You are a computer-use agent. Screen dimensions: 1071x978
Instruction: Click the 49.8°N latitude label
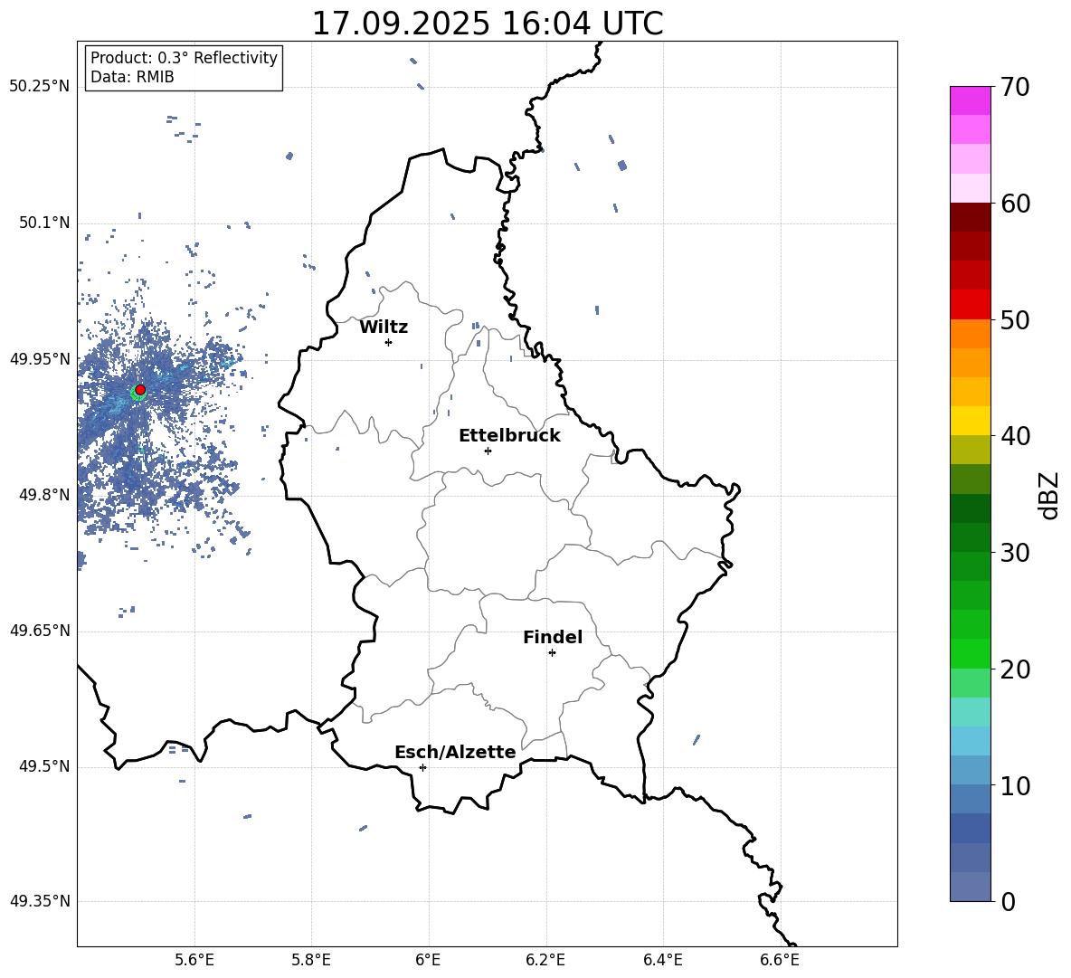point(43,495)
